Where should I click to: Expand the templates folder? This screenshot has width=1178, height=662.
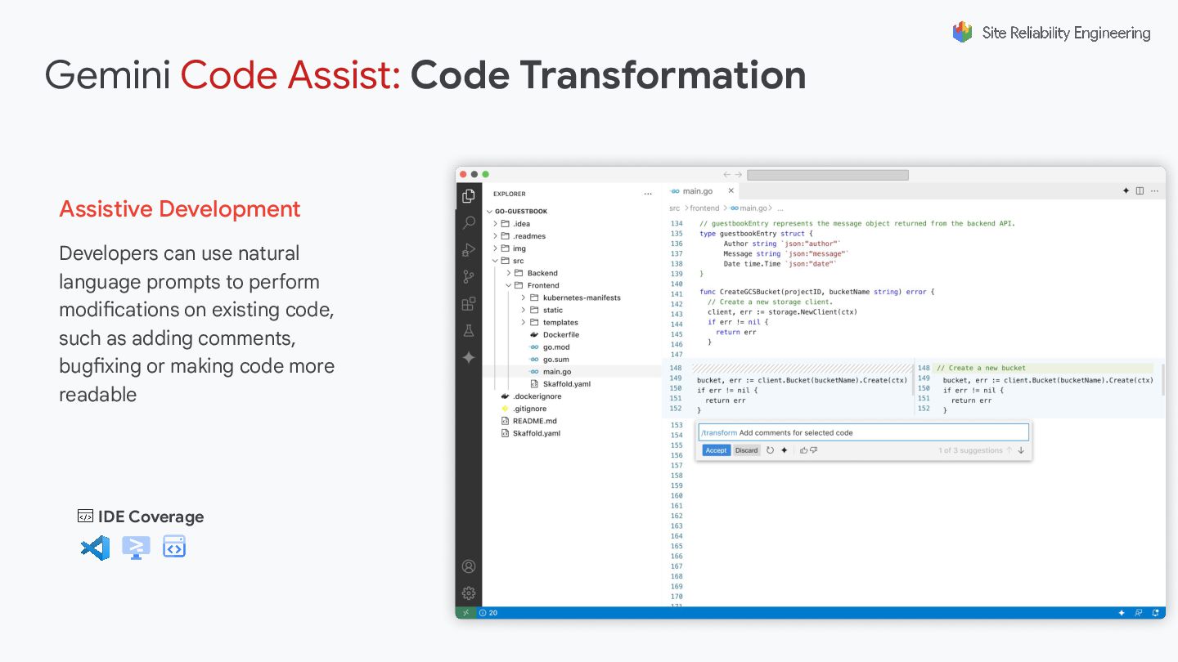(x=524, y=322)
